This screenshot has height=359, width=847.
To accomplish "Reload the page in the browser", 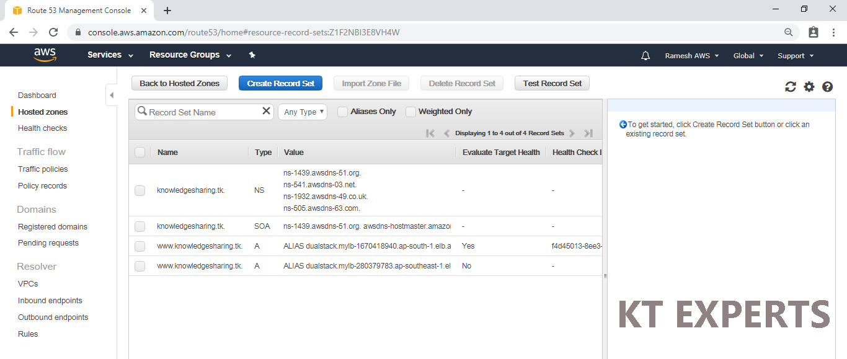I will tap(53, 32).
